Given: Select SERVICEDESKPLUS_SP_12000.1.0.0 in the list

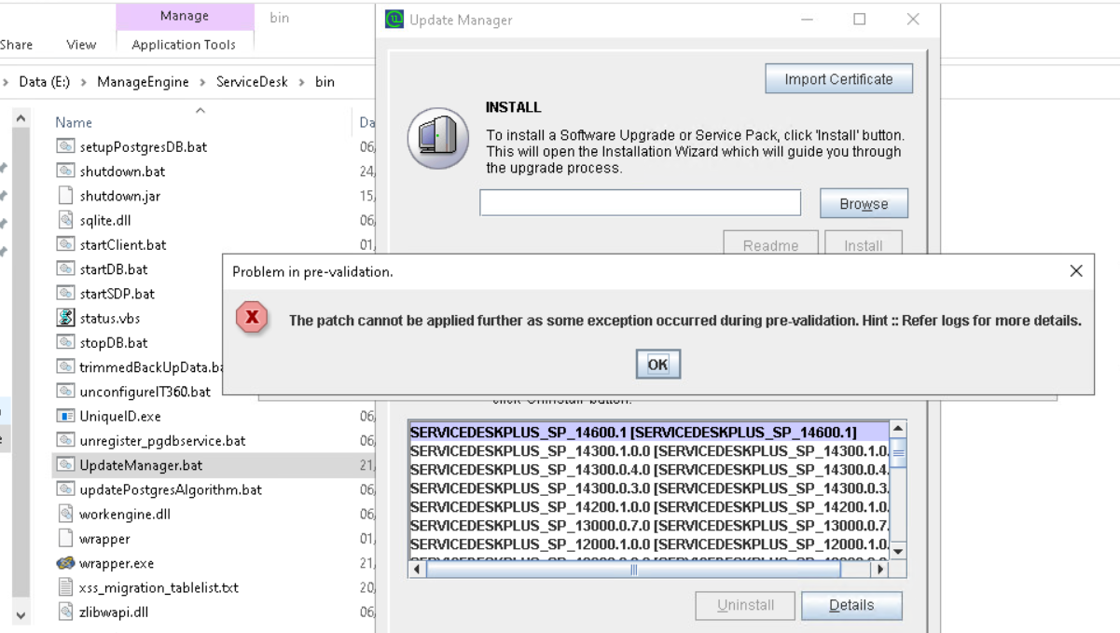Looking at the screenshot, I should click(649, 544).
